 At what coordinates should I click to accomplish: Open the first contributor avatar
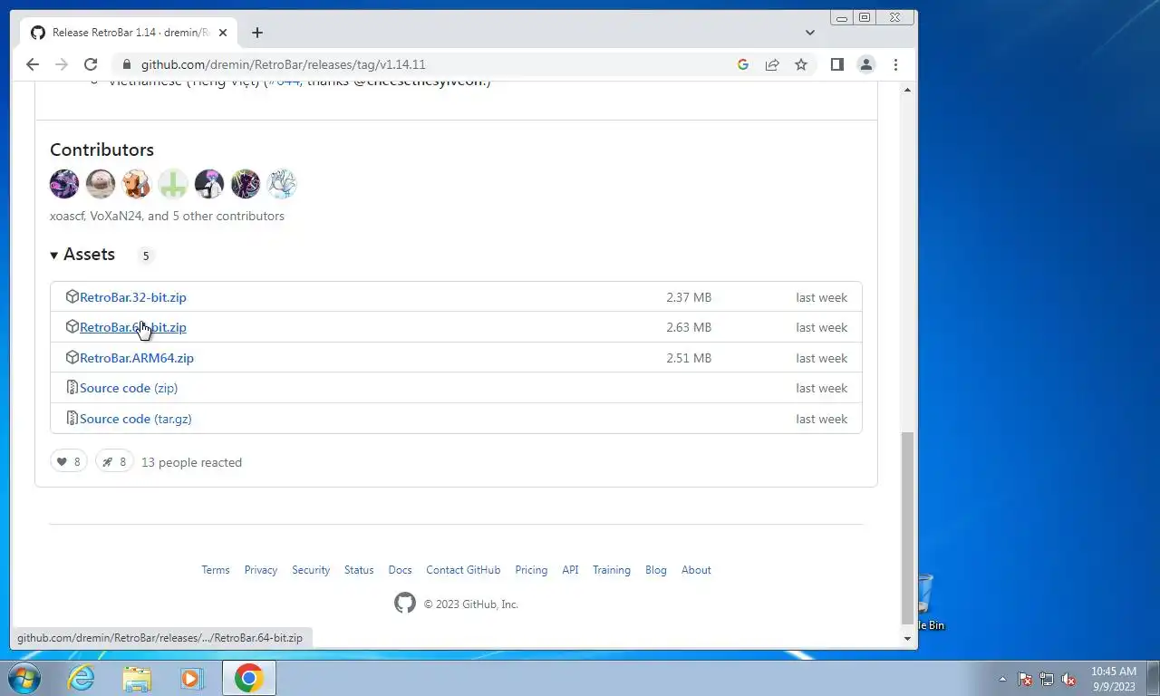[64, 184]
